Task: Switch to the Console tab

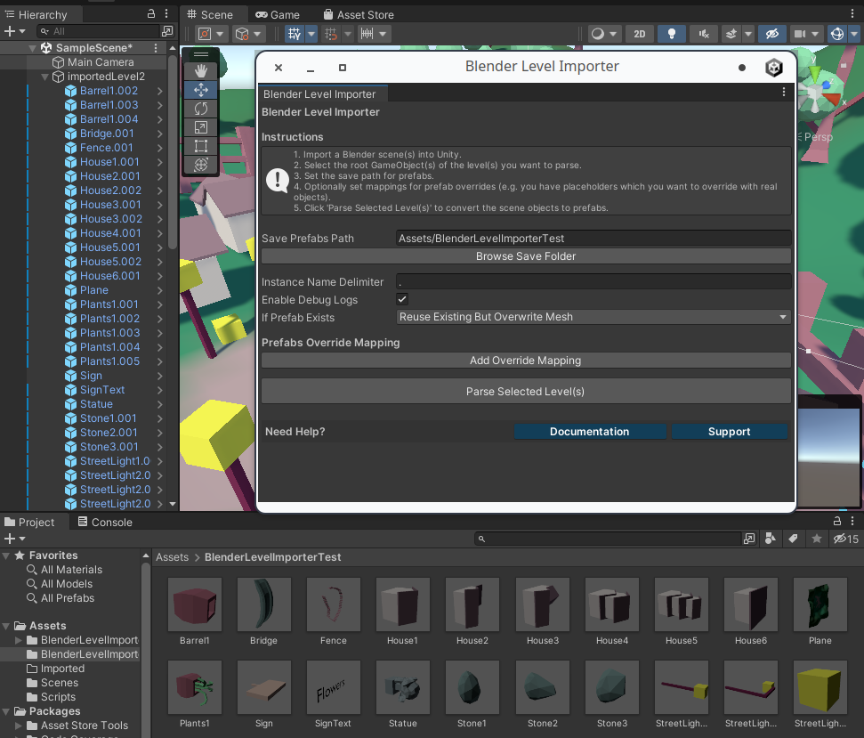Action: point(105,522)
